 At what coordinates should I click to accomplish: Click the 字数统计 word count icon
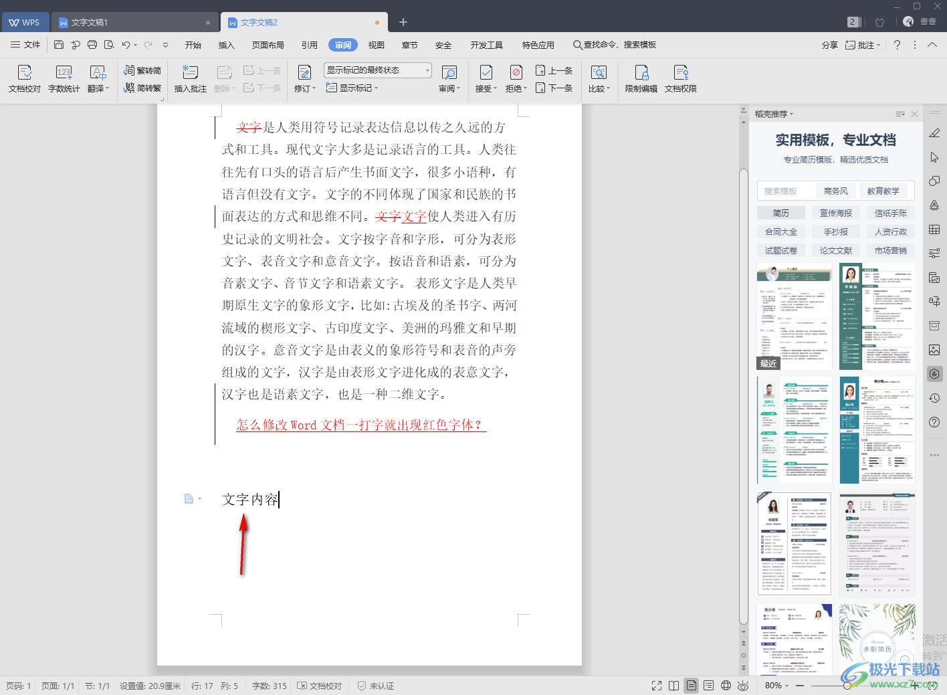click(x=64, y=78)
